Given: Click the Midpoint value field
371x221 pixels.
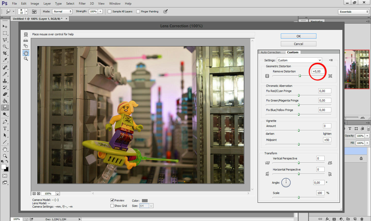Looking at the screenshot, I should click(327, 140).
